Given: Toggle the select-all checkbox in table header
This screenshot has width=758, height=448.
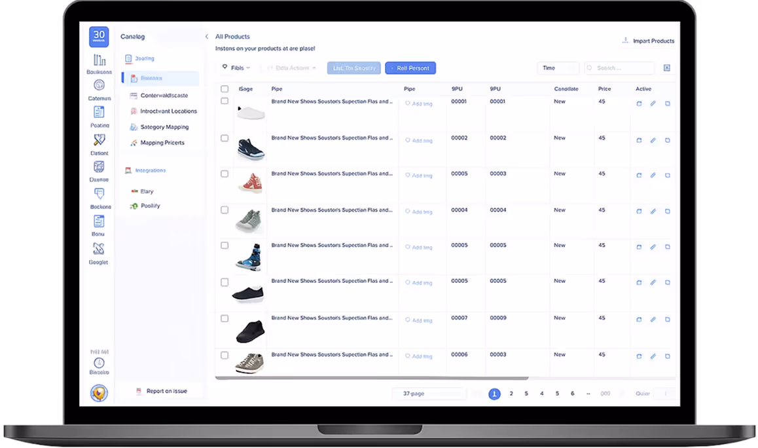Looking at the screenshot, I should point(225,88).
